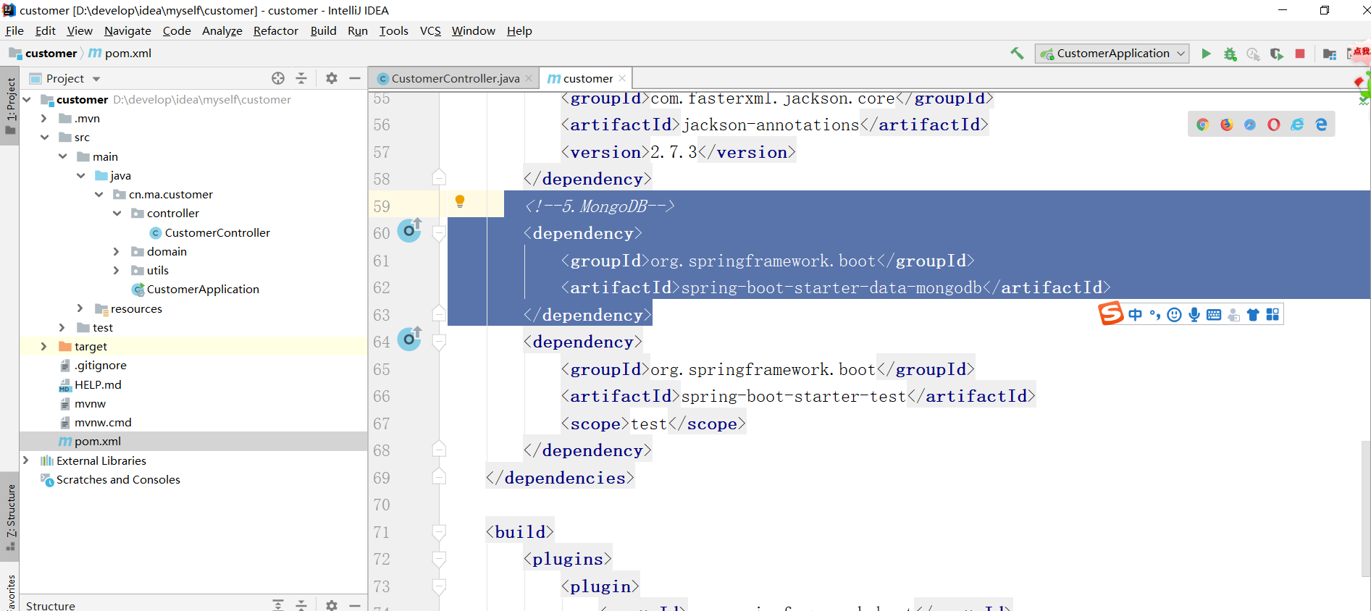This screenshot has width=1371, height=611.
Task: Toggle Sogou Chinese/English mode button
Action: coord(1135,315)
